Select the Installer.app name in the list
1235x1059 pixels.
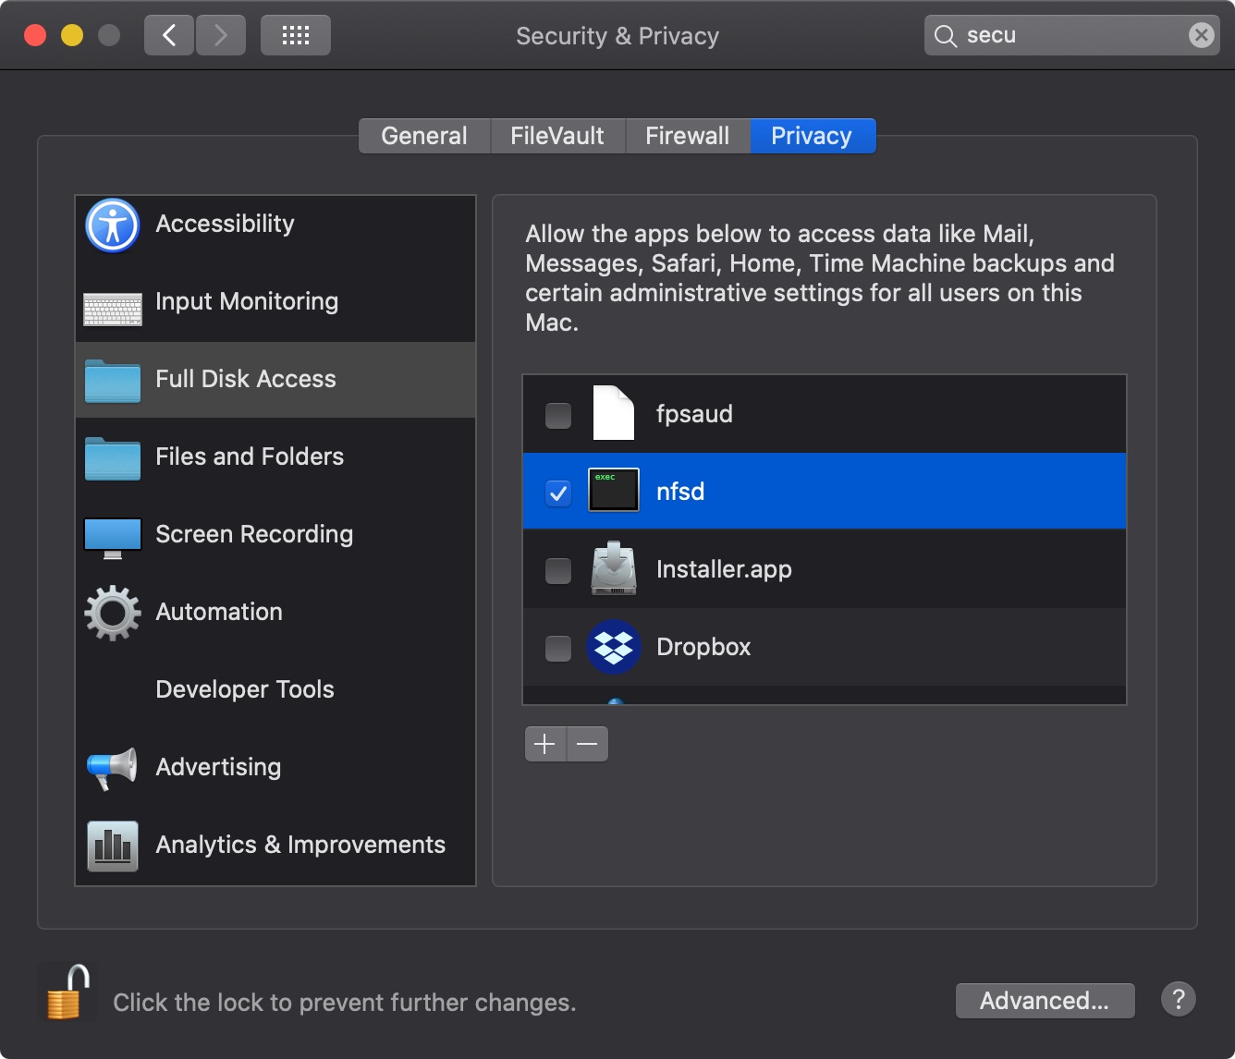pos(724,569)
